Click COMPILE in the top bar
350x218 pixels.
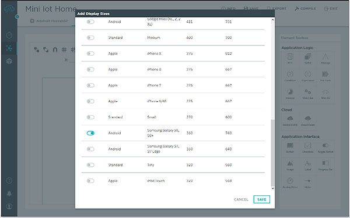tap(305, 9)
